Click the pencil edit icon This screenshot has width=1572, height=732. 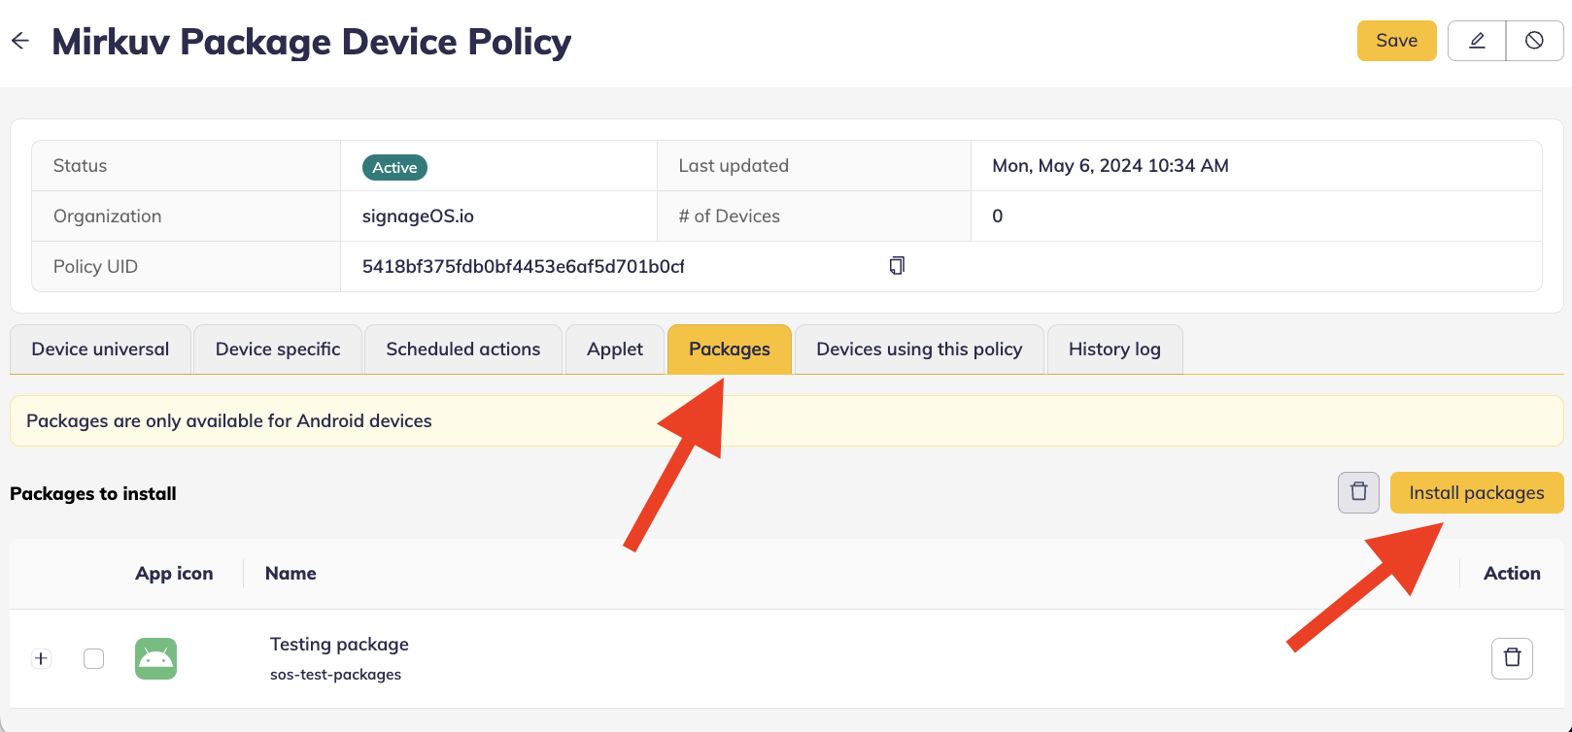tap(1477, 41)
